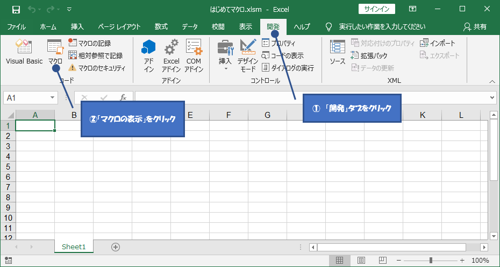This screenshot has width=500, height=267.
Task: Toggle デザインモード (Design Mode)
Action: click(x=248, y=56)
